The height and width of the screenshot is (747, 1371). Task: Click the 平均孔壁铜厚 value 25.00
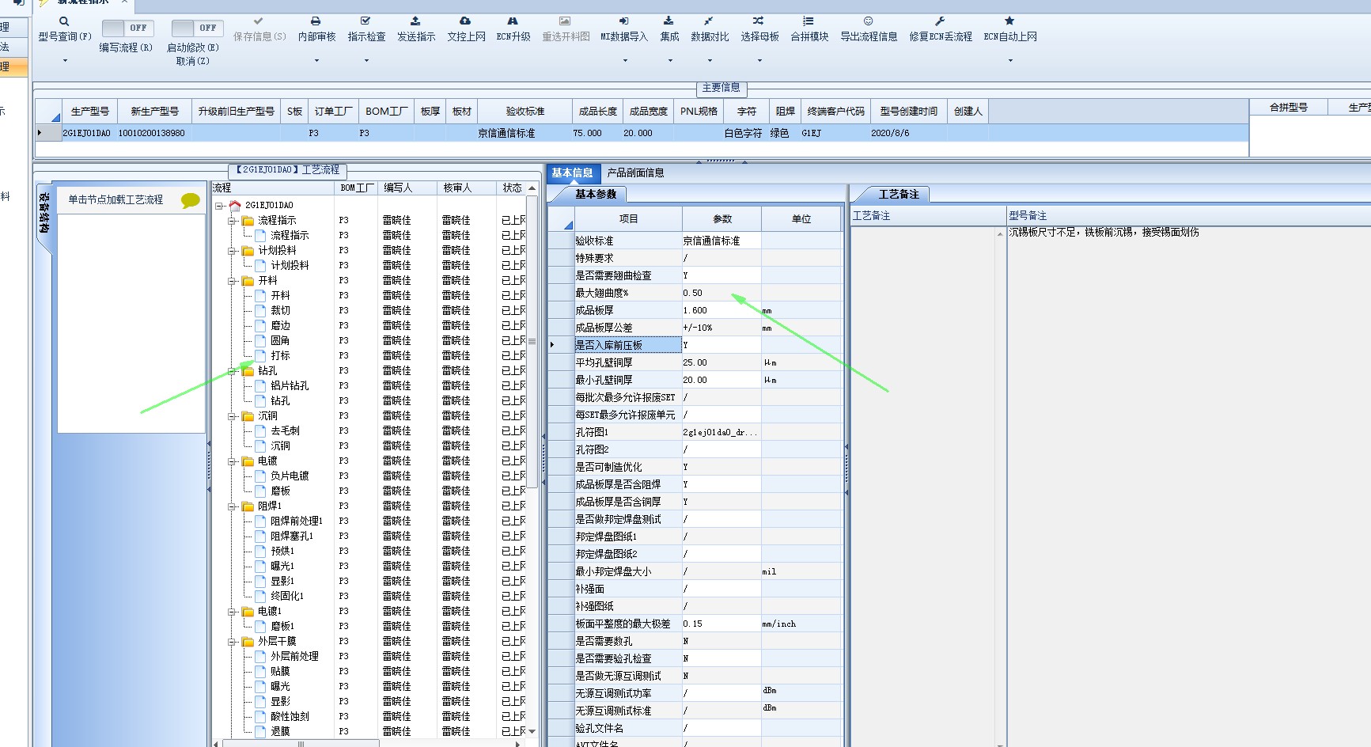coord(721,362)
